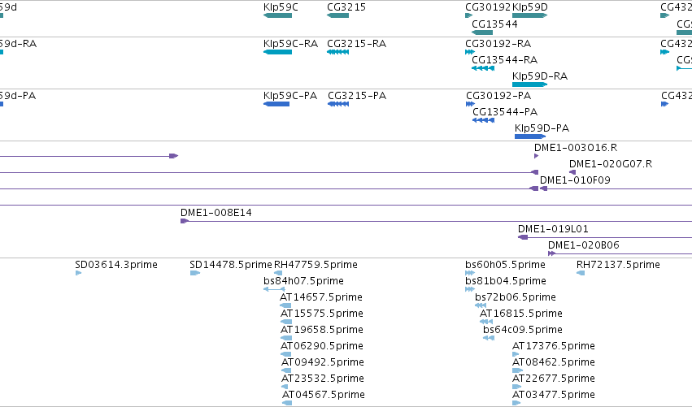The height and width of the screenshot is (407, 692).
Task: Select the Klp59D-PA protein feature
Action: (530, 136)
